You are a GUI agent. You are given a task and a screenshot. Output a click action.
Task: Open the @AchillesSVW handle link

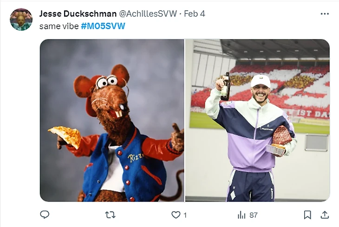pos(148,13)
